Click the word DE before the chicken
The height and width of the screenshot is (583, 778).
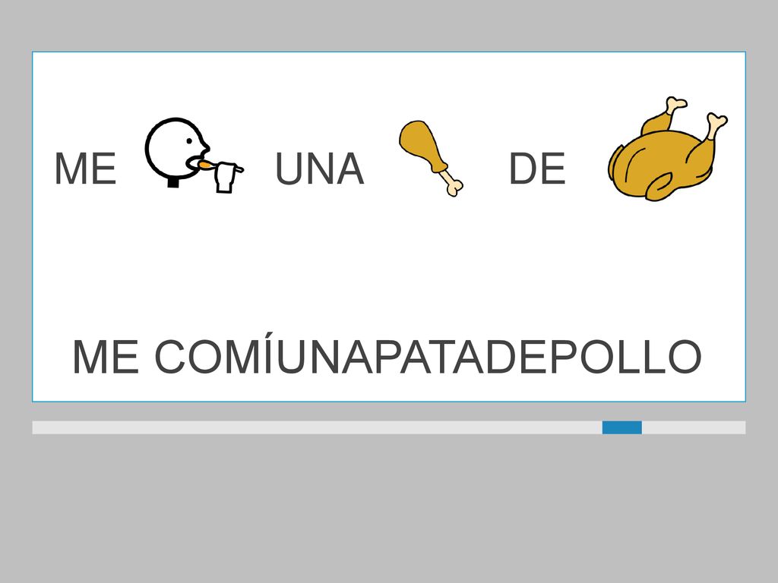pyautogui.click(x=537, y=169)
